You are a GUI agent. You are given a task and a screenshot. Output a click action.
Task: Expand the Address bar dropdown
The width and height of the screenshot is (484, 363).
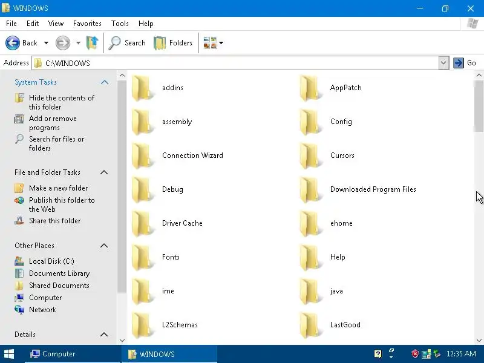coord(443,63)
